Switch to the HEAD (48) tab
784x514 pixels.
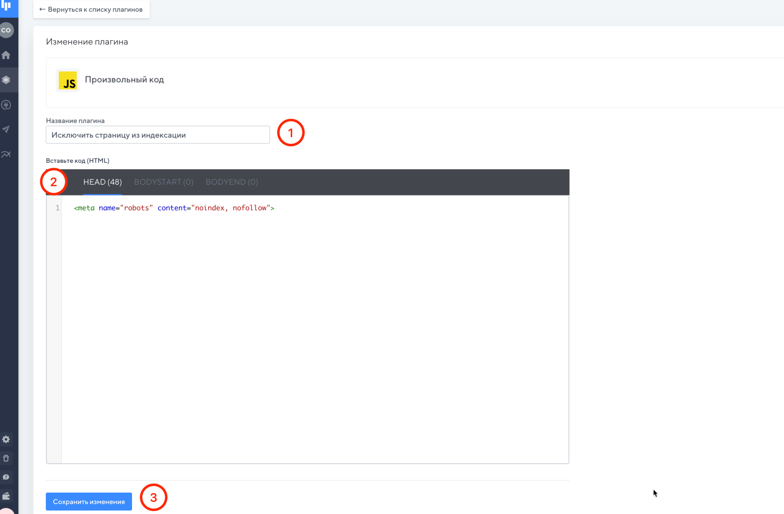coord(102,182)
